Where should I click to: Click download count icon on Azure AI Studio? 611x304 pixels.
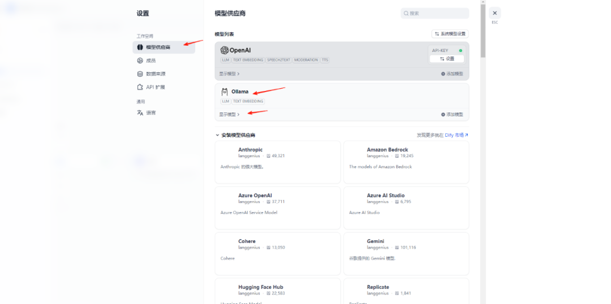[x=397, y=202]
